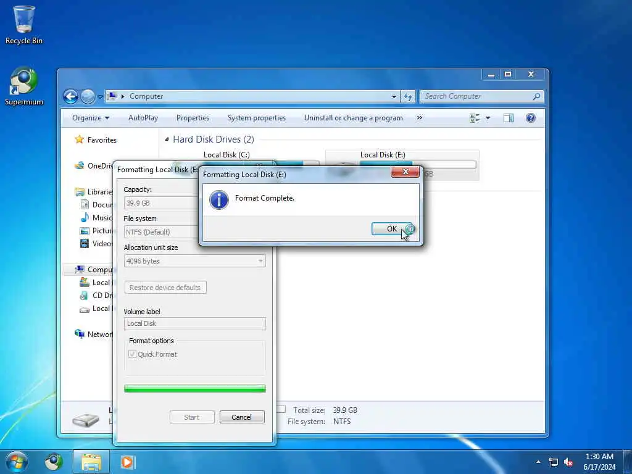632x474 pixels.
Task: Click the muted volume tray icon
Action: (568, 462)
